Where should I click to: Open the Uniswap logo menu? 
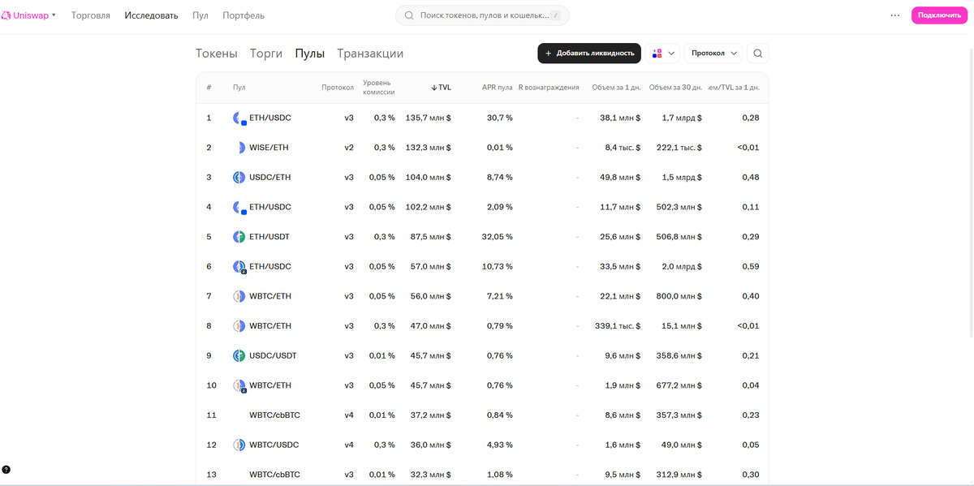[29, 15]
